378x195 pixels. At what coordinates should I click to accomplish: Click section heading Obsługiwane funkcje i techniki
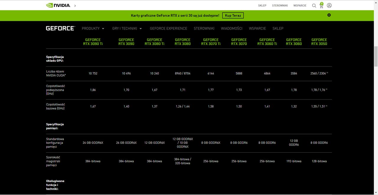(55, 185)
